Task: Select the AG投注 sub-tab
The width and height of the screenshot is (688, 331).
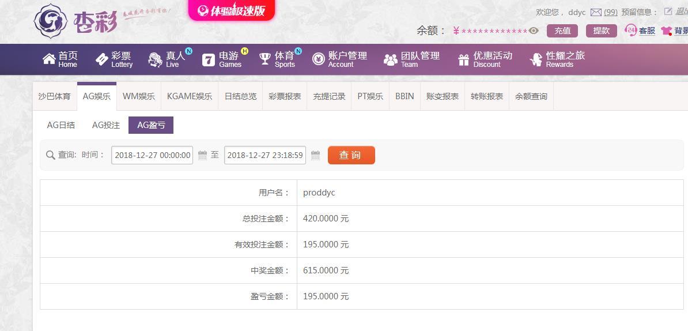Action: click(106, 125)
